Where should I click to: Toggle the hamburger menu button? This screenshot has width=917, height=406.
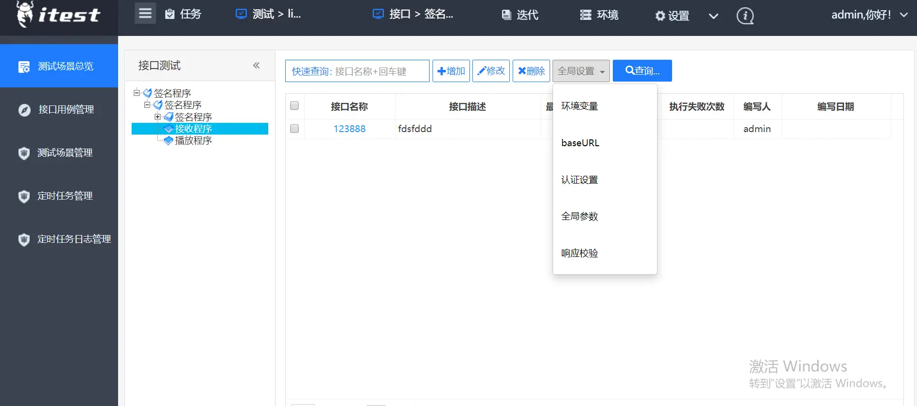[145, 14]
